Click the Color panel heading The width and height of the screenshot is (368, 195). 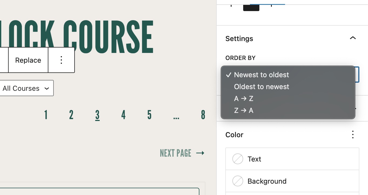pos(235,135)
